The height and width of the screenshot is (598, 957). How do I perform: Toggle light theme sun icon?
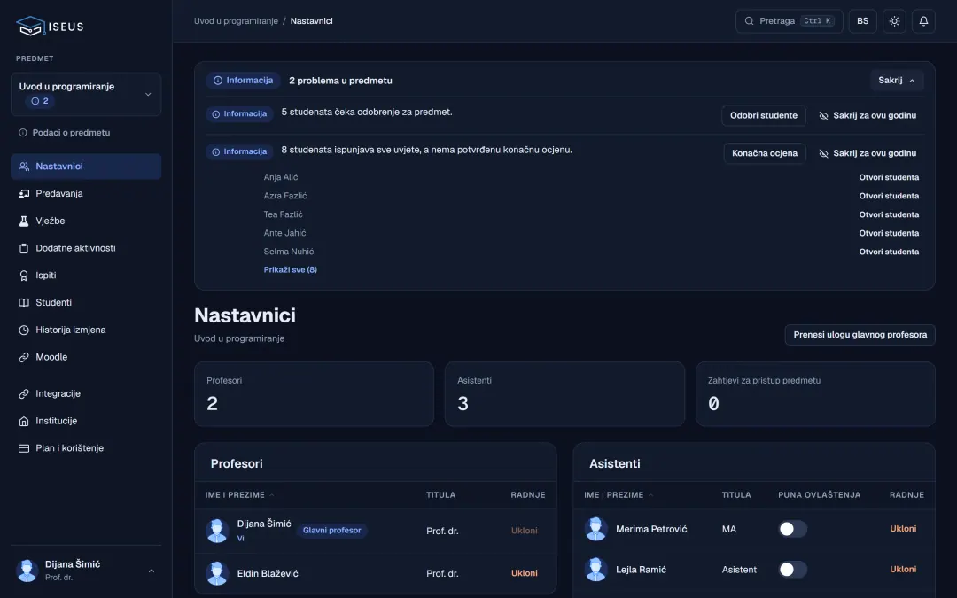894,21
